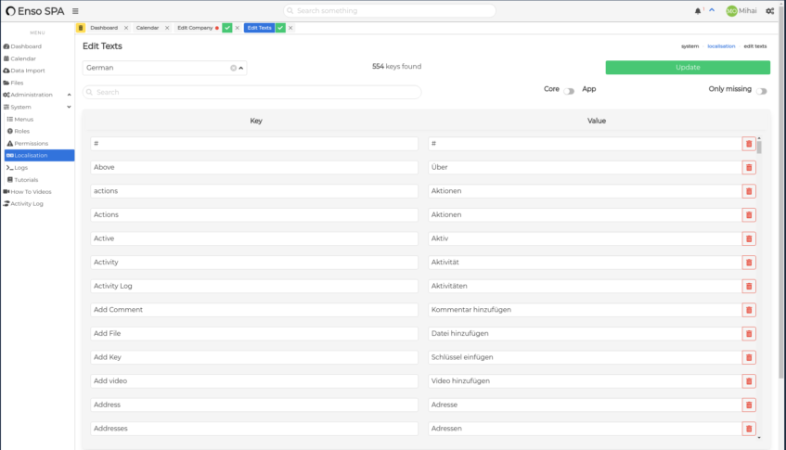Toggle the Core / App switch
This screenshot has height=450, width=786.
(x=569, y=91)
